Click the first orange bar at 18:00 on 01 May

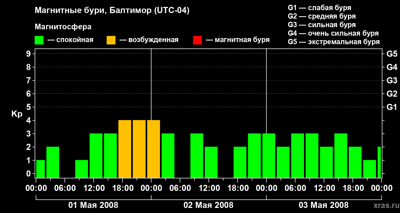coord(125,149)
